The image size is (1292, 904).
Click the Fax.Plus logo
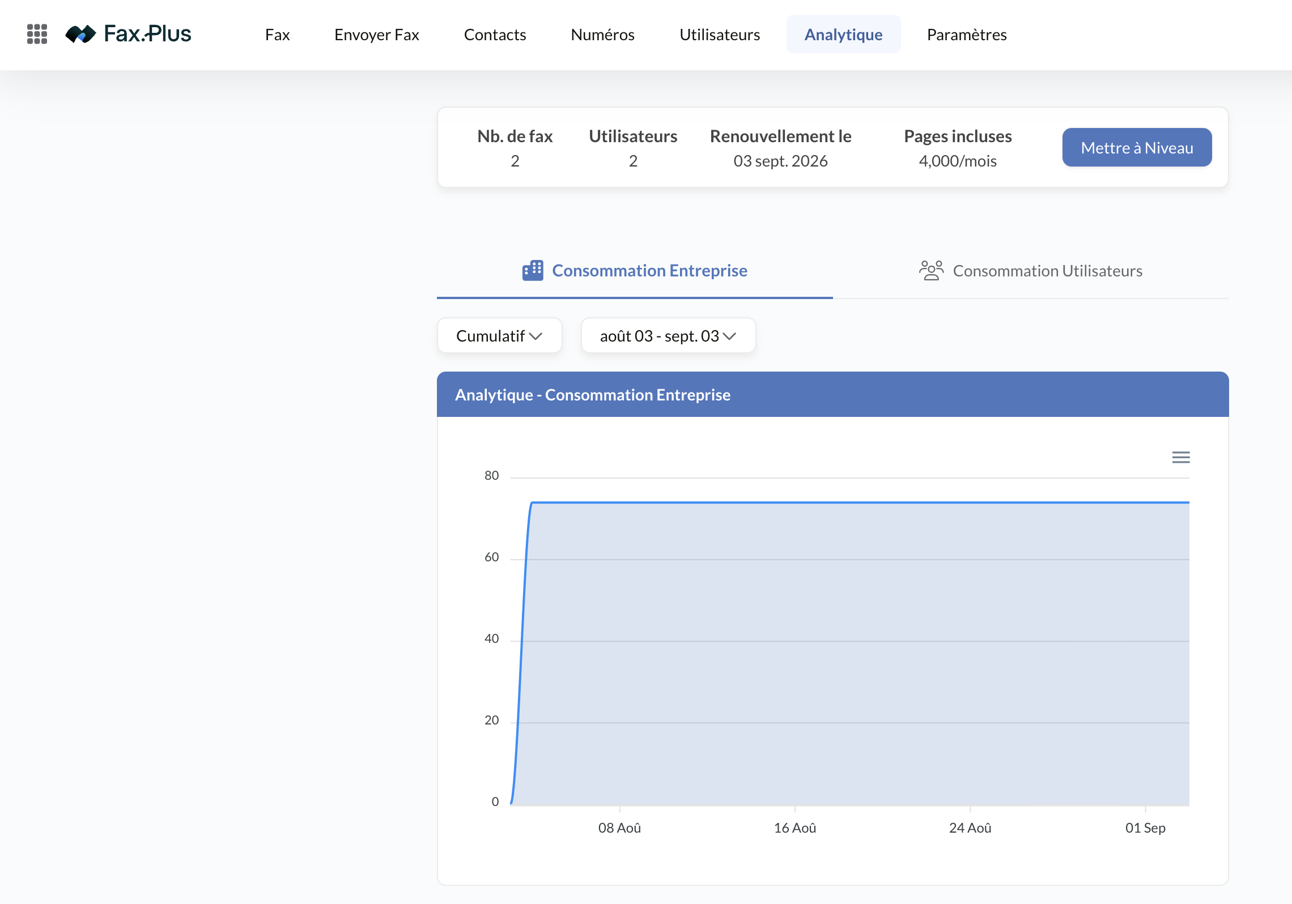coord(129,34)
